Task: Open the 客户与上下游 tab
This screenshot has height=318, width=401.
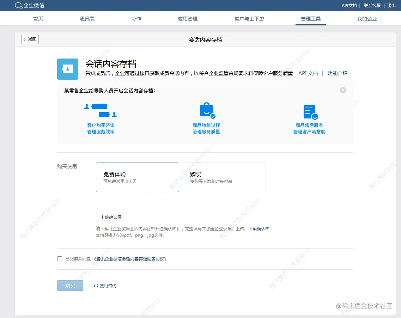Action: coord(249,19)
